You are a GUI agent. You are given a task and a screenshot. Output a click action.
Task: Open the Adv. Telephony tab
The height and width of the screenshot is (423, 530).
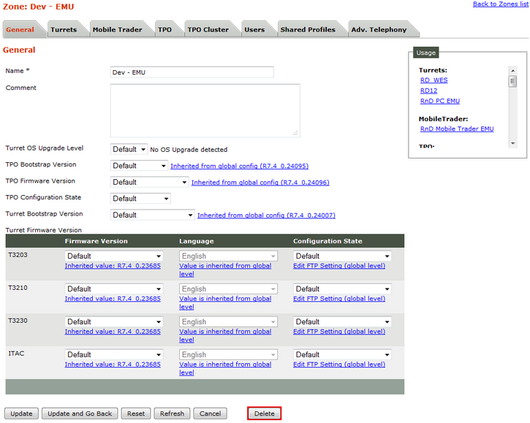tap(379, 29)
